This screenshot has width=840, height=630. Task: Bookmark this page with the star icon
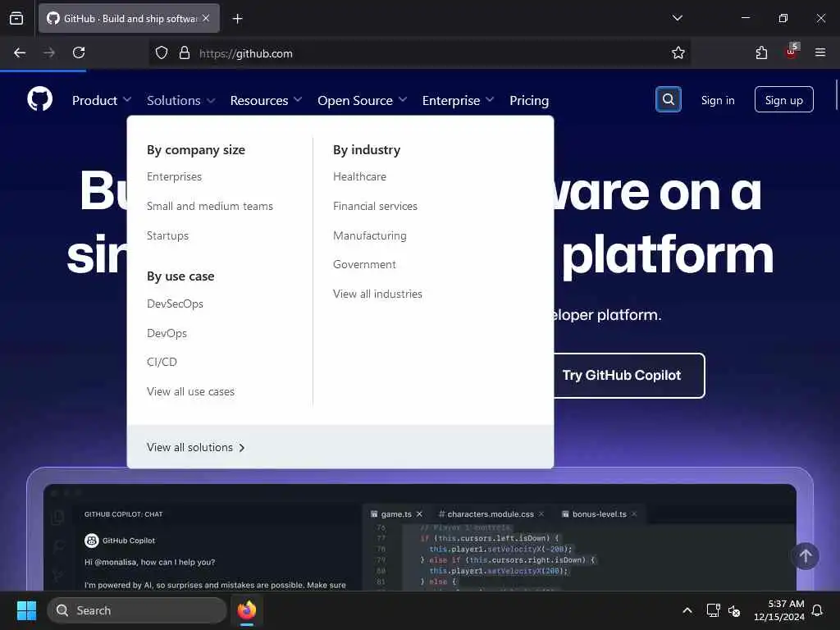[x=678, y=52]
